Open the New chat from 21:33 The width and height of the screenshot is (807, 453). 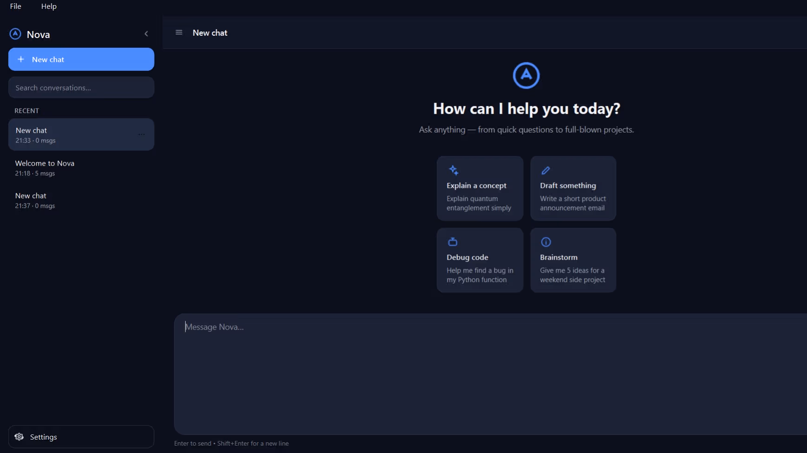point(81,134)
